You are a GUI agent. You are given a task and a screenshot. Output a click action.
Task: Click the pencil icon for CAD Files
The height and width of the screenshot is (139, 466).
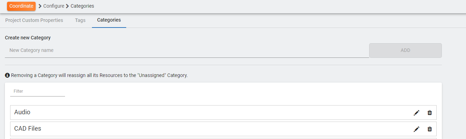tap(416, 129)
